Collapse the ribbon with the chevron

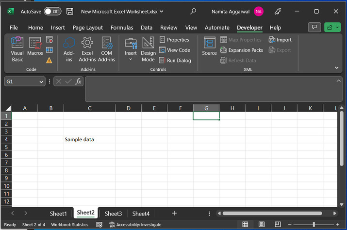(x=336, y=68)
